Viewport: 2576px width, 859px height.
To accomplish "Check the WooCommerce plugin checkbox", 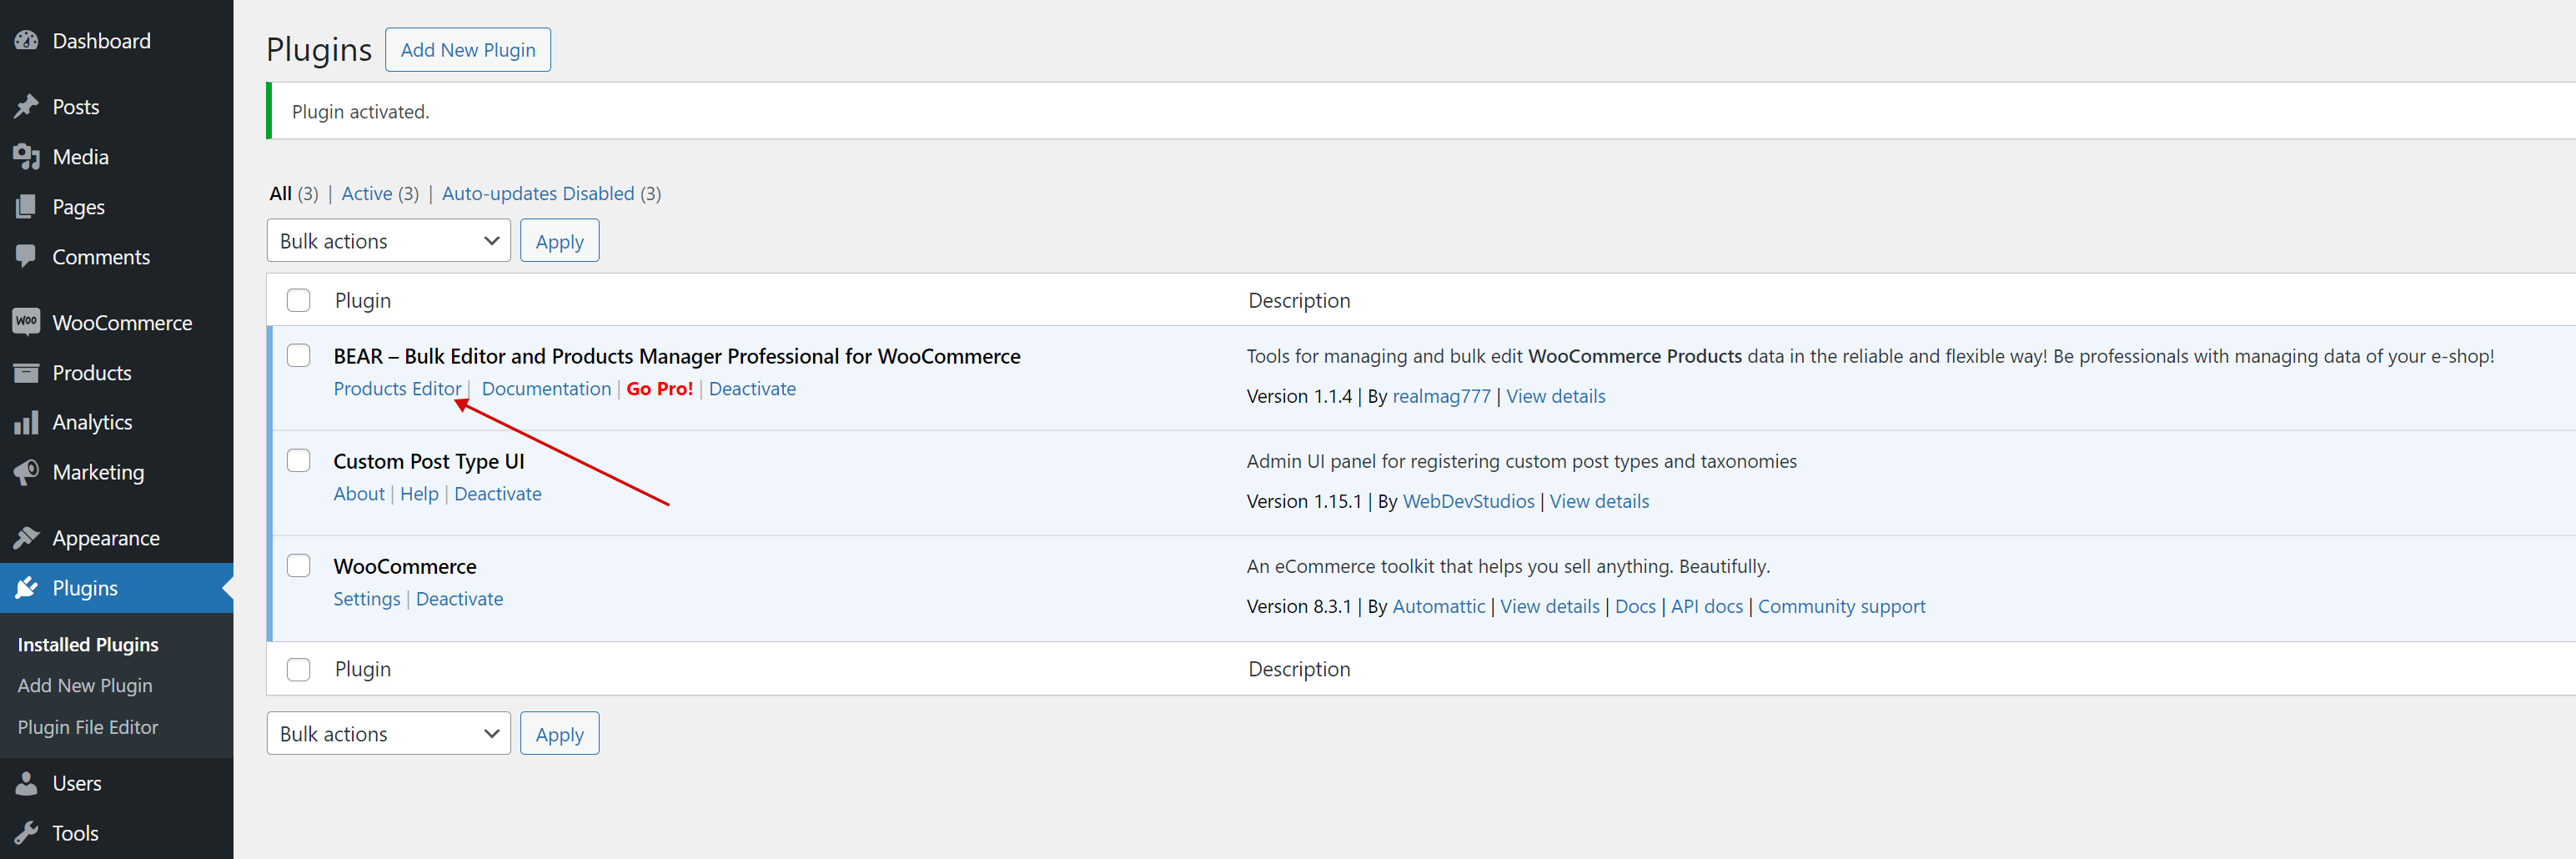I will point(298,565).
